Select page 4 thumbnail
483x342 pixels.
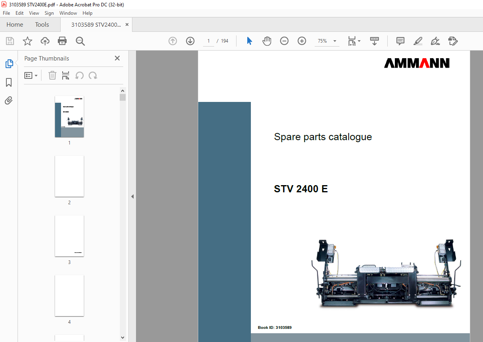tap(69, 296)
